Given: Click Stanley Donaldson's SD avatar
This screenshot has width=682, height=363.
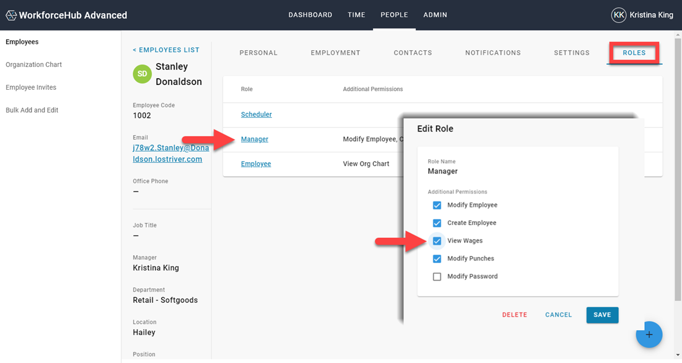Looking at the screenshot, I should (142, 74).
